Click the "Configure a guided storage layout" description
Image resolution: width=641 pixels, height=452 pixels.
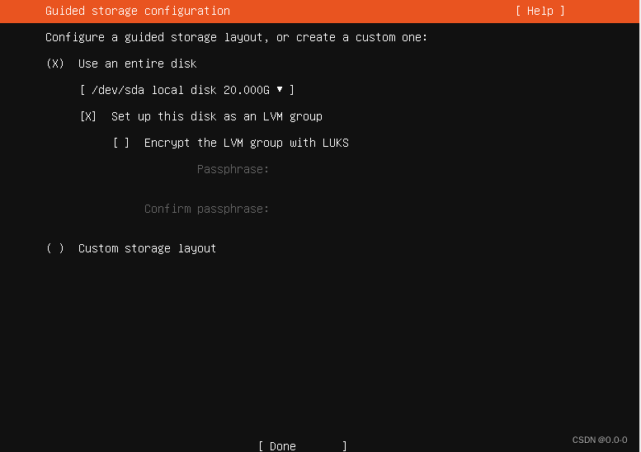point(236,37)
